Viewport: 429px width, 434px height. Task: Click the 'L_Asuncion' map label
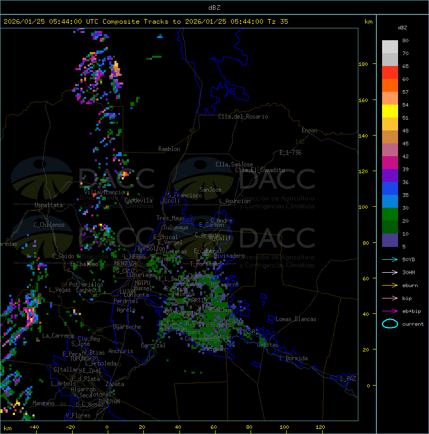(235, 201)
